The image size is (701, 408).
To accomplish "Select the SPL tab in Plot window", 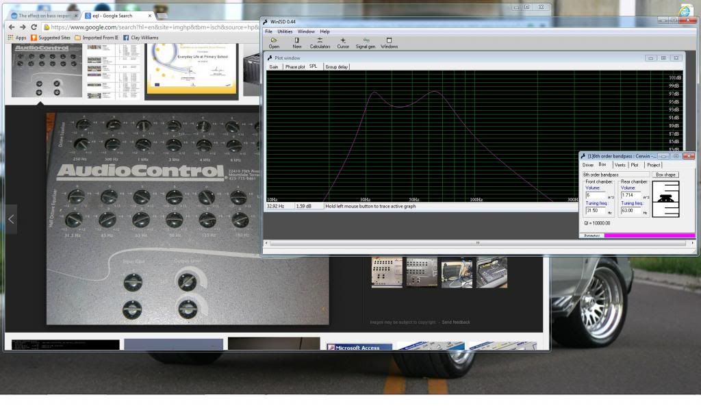I will [314, 66].
